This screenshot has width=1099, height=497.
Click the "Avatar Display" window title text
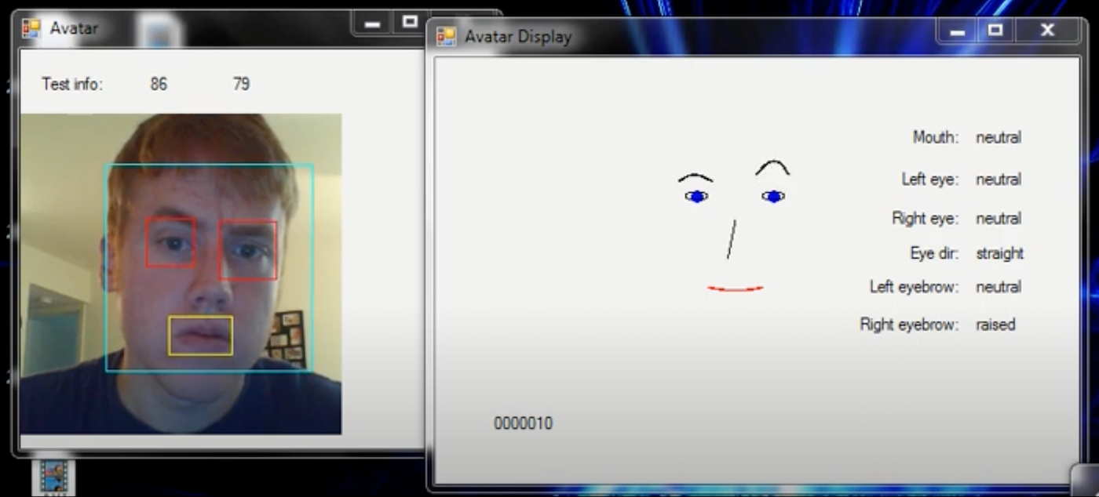tap(518, 37)
